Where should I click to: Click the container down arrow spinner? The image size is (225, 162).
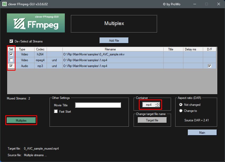point(157,106)
